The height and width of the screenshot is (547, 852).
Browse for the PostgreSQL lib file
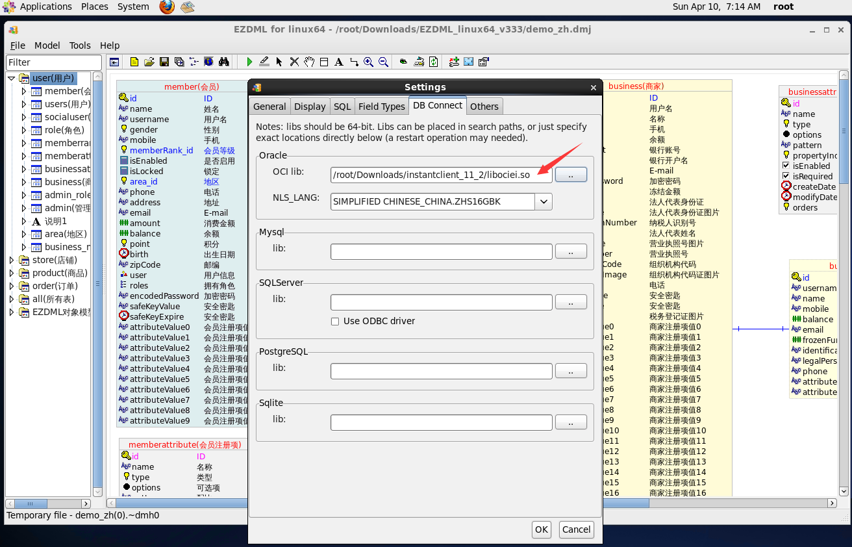click(571, 371)
